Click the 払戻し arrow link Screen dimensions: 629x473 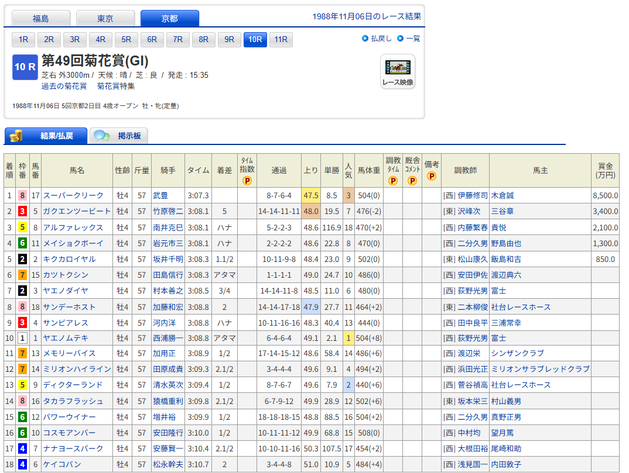point(377,39)
